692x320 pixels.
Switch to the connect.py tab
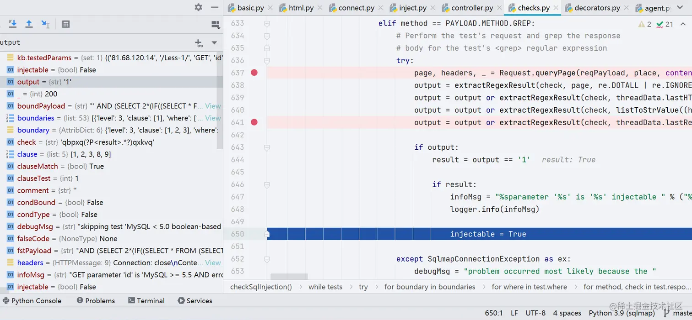click(x=351, y=8)
